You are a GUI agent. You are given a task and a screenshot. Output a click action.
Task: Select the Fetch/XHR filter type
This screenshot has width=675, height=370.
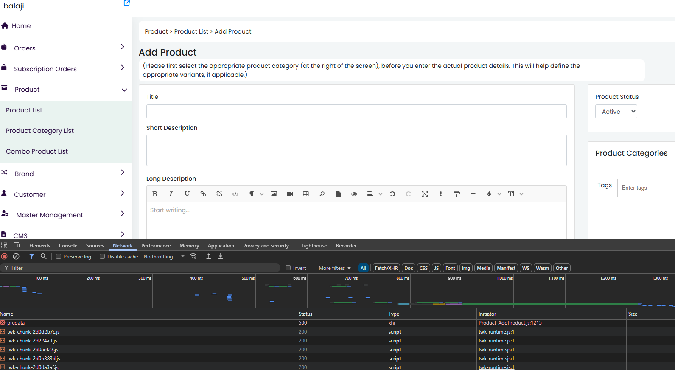(386, 268)
